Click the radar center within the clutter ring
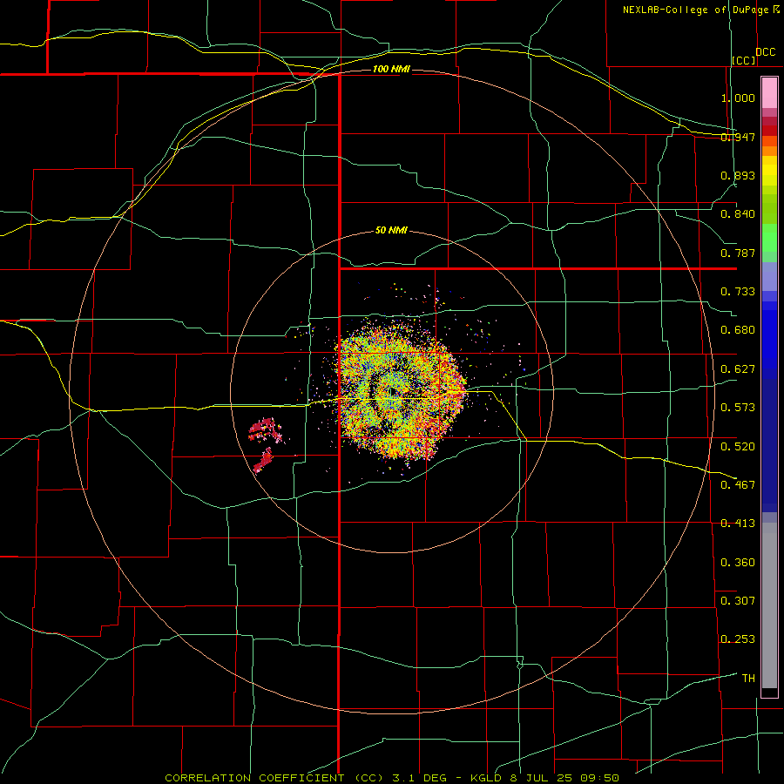The image size is (784, 784). point(392,392)
